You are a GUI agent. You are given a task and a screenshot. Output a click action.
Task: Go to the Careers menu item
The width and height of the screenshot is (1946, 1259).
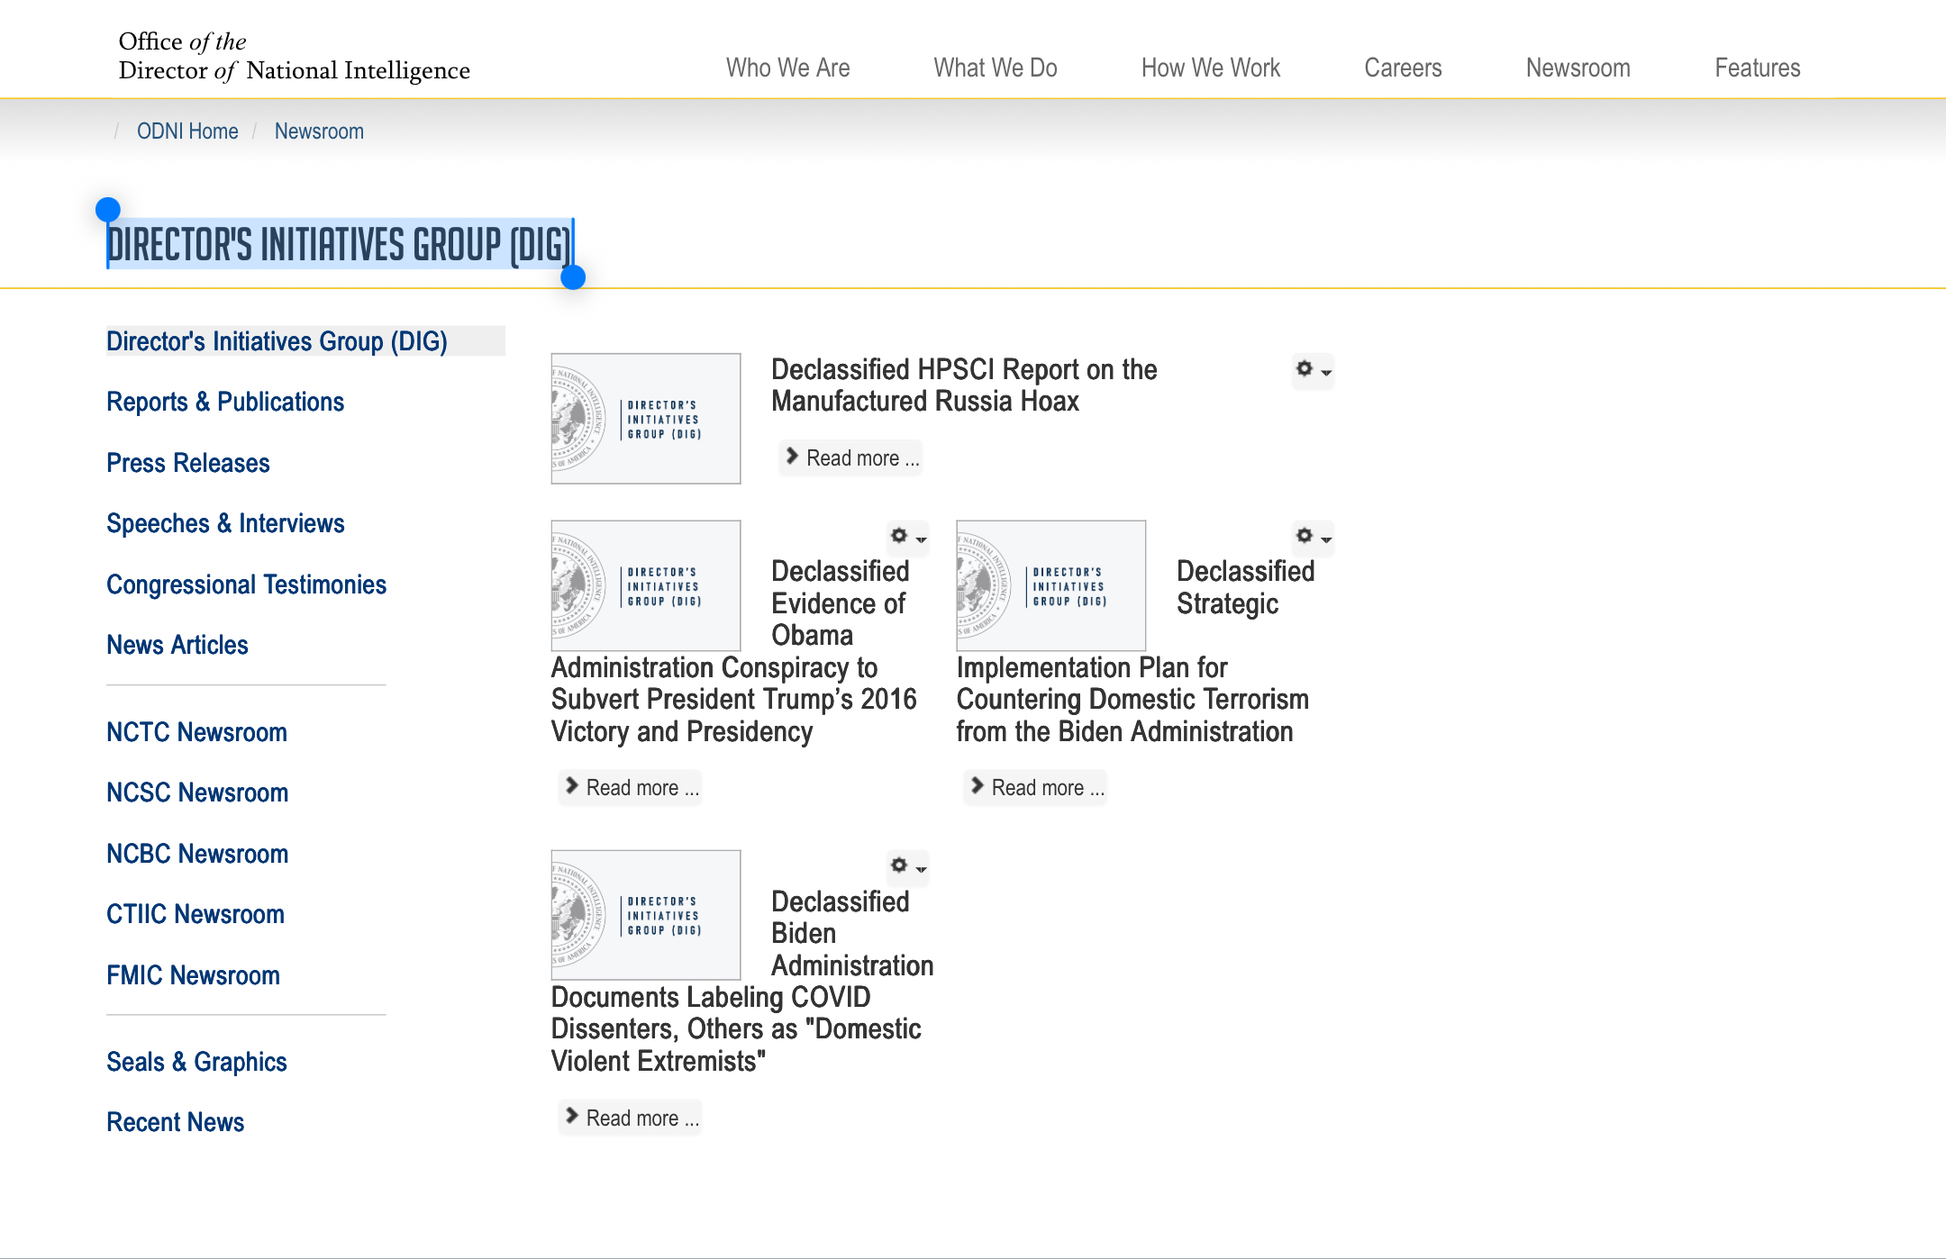click(1403, 68)
